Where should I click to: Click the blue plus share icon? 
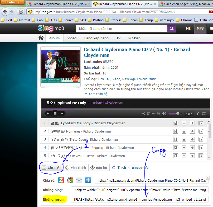click(x=88, y=180)
